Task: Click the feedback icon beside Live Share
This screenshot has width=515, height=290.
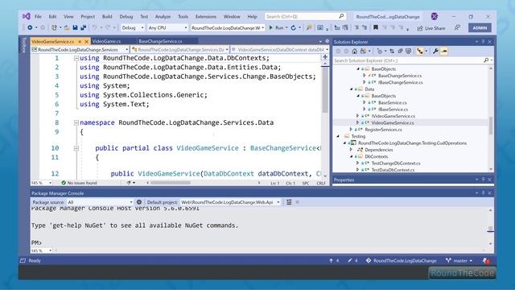Action: click(457, 28)
